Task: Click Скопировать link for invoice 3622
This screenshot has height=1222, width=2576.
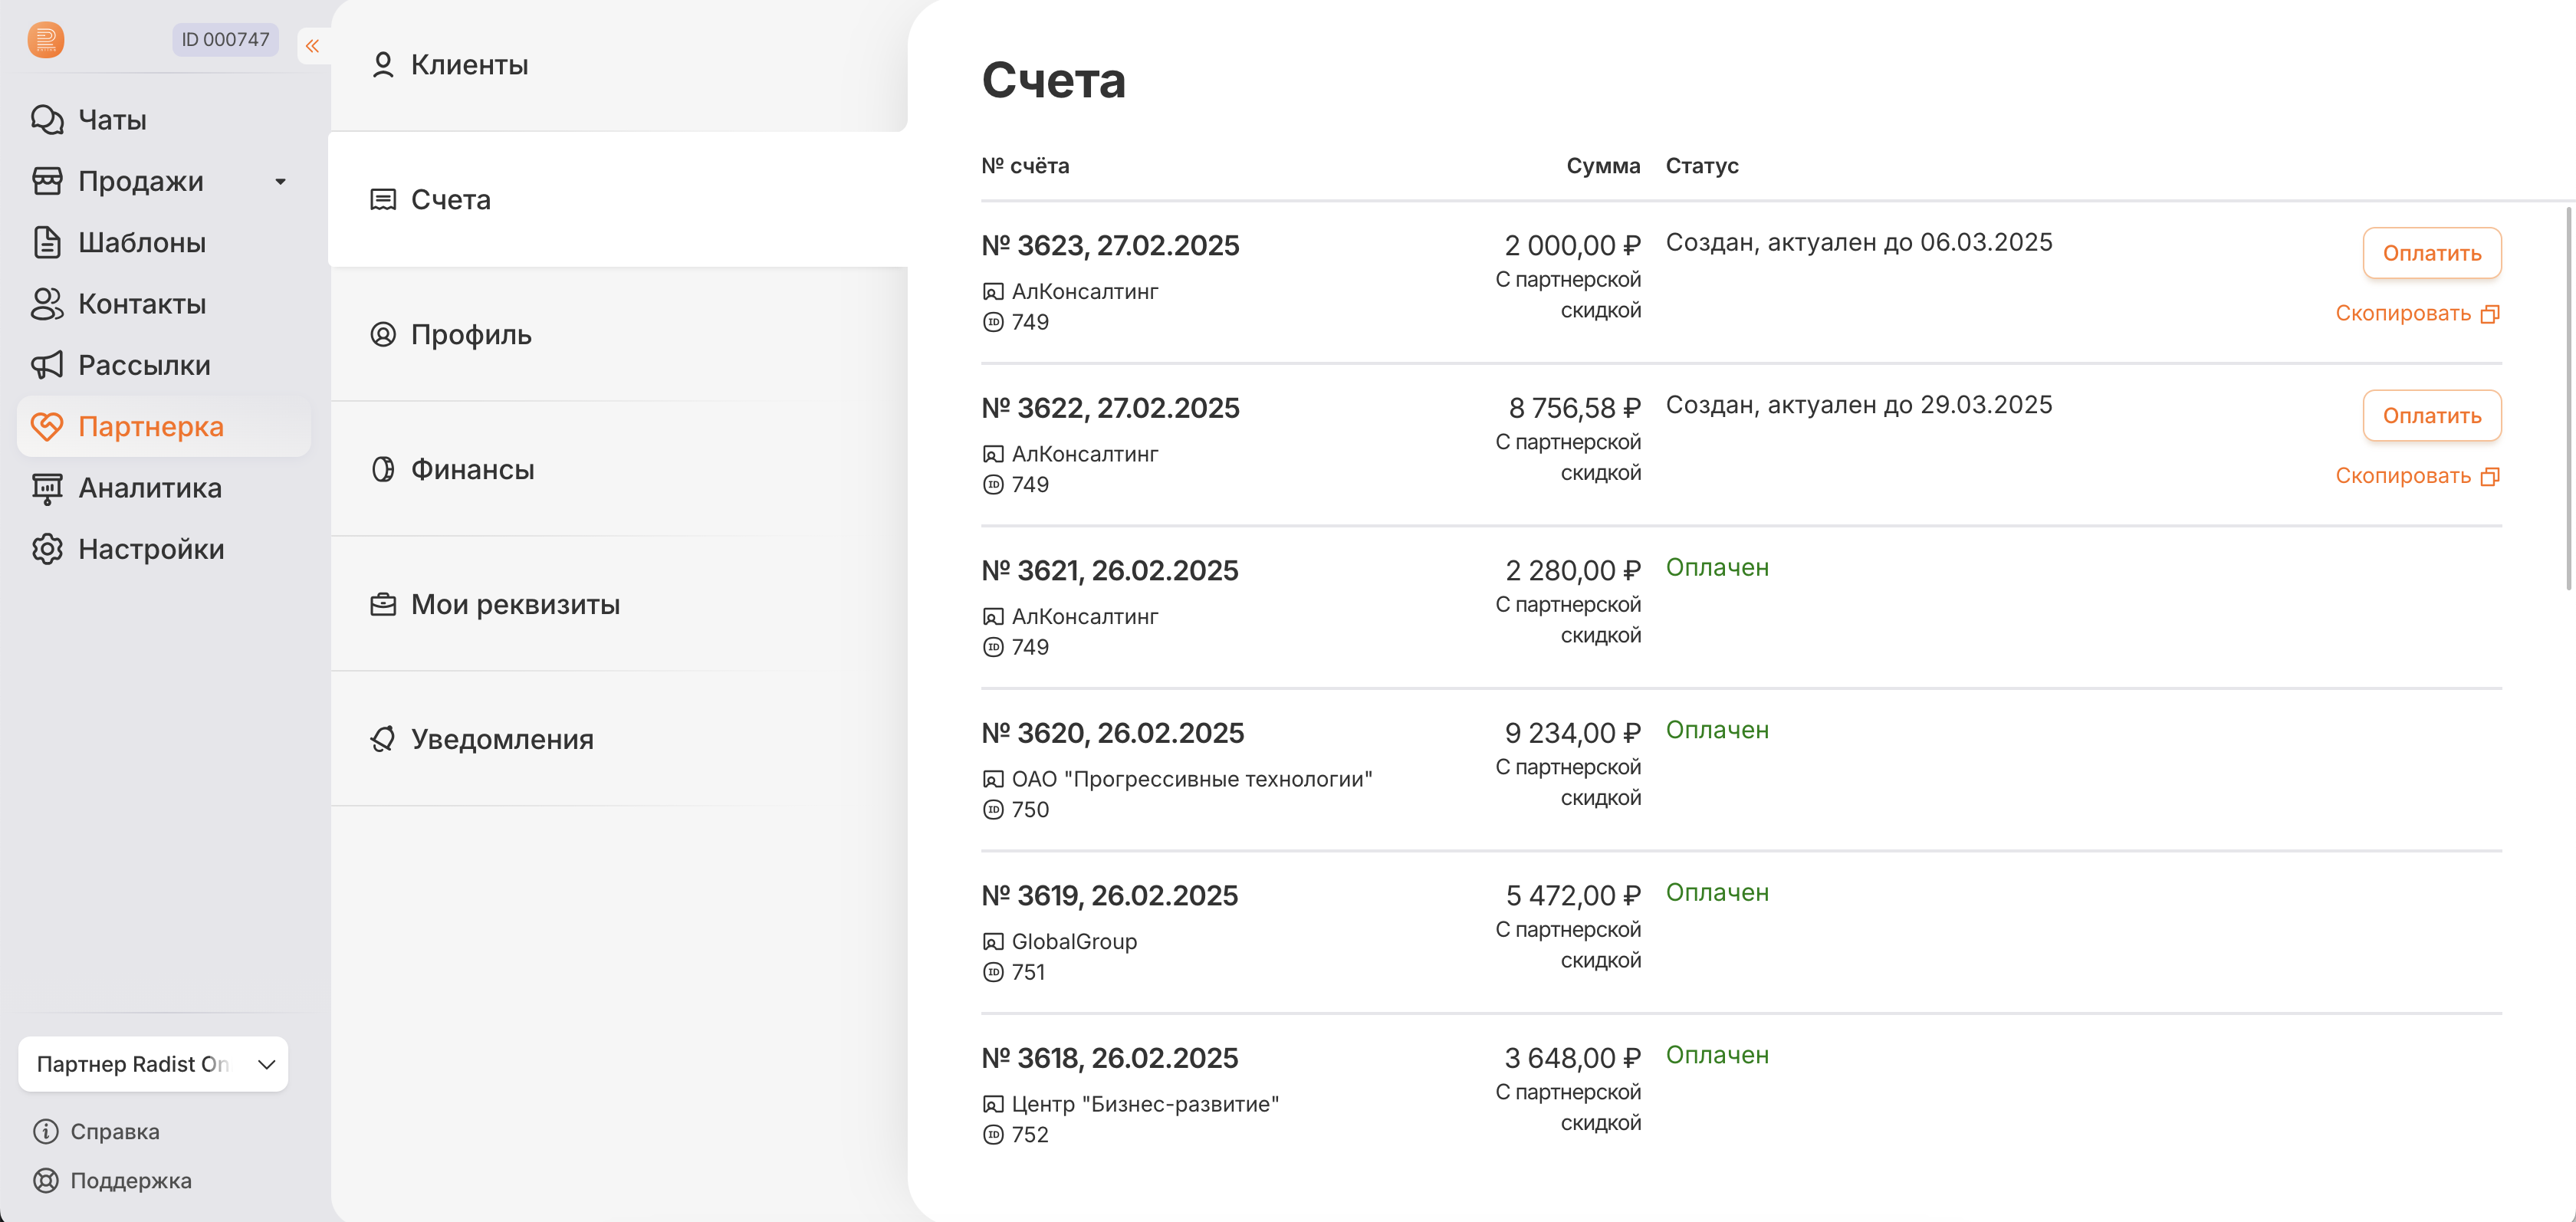Action: 2403,476
